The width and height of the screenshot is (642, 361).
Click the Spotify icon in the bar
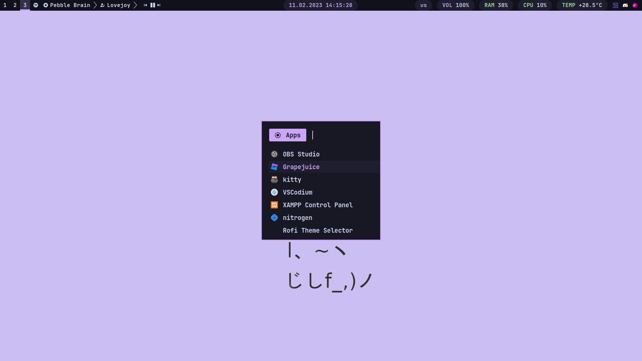pos(36,5)
